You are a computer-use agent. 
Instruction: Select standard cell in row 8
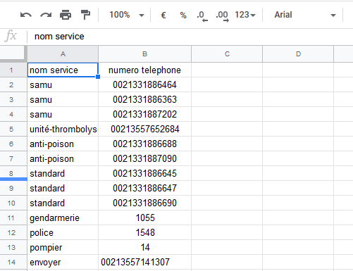point(63,173)
